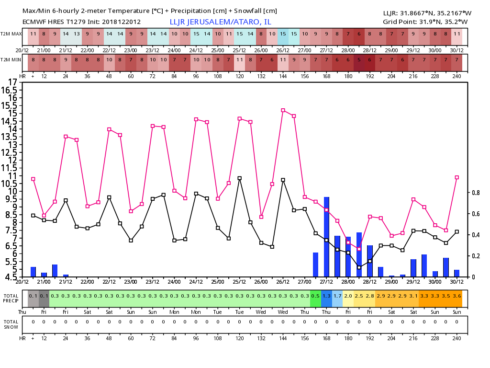Click the lowest black min-temperature data point
490x368 pixels.
click(x=359, y=267)
